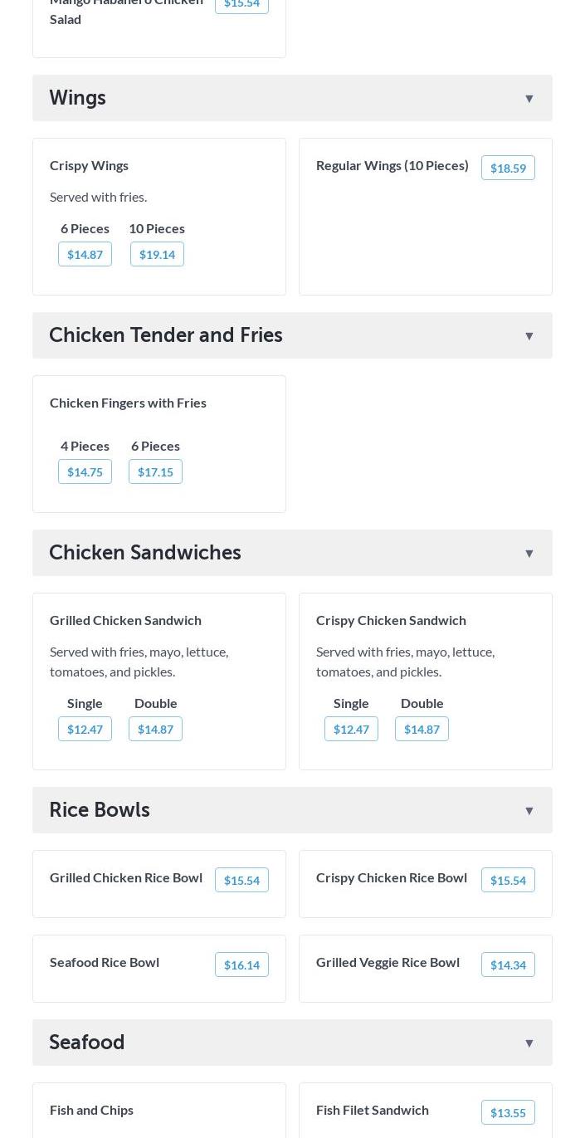This screenshot has height=1138, width=585.
Task: Collapse the Chicken Sandwiches section arrow
Action: 529,554
